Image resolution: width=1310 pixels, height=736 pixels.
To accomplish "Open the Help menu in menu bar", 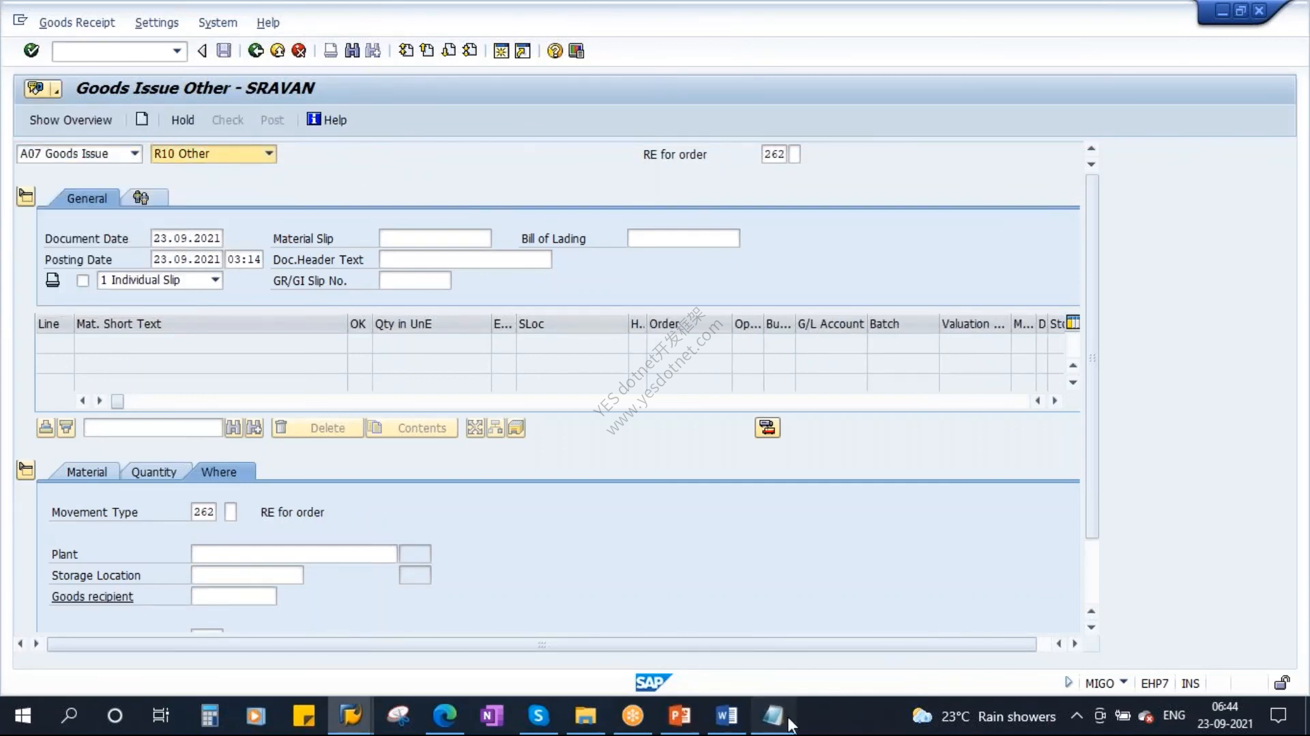I will tap(268, 22).
